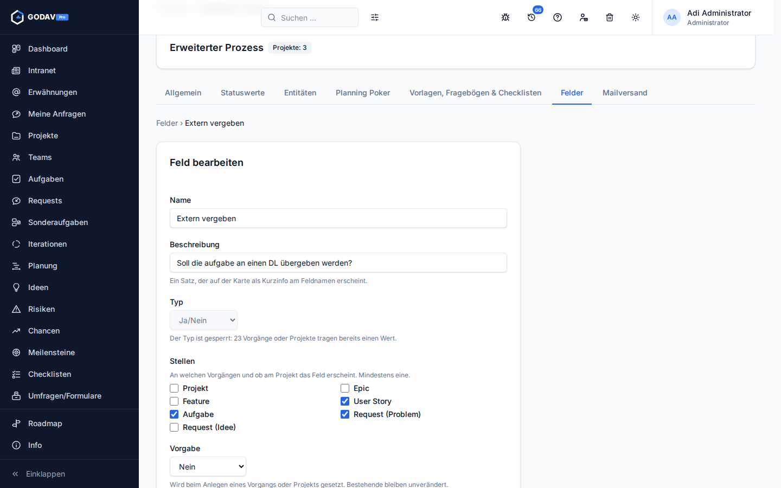The height and width of the screenshot is (488, 781).
Task: Click the Dashboard sidebar icon
Action: pyautogui.click(x=16, y=49)
